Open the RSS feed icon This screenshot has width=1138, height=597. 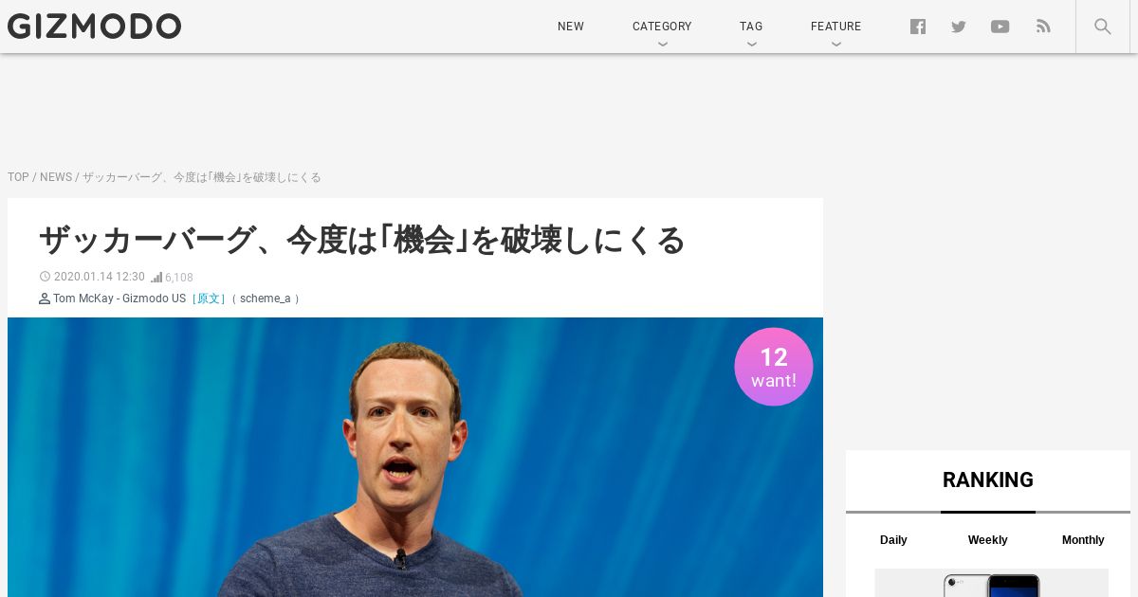pos(1043,27)
